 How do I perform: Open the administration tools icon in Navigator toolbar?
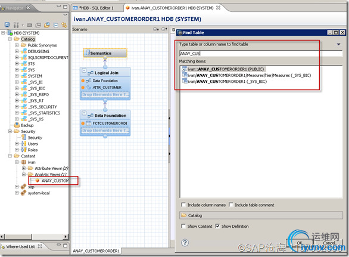click(x=16, y=24)
